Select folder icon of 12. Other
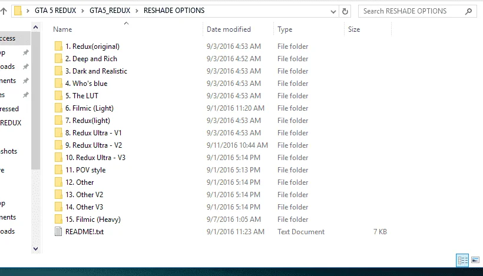Image resolution: width=483 pixels, height=276 pixels. (58, 182)
